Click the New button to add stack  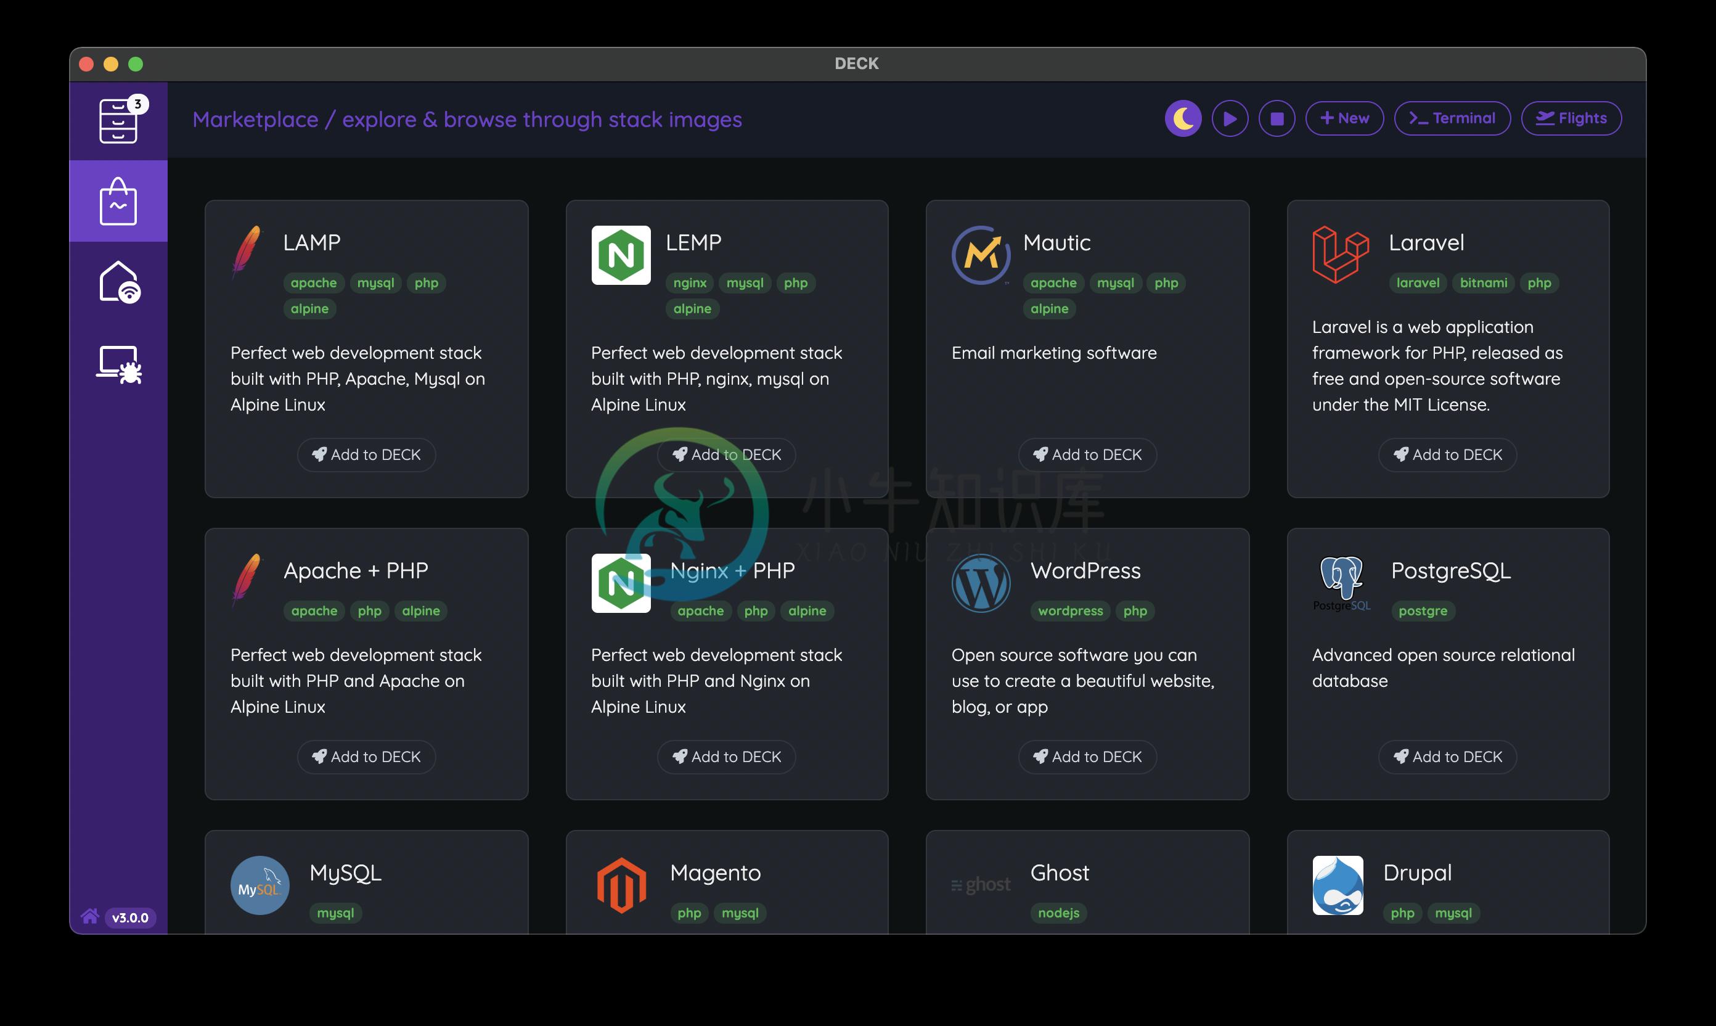click(x=1342, y=117)
